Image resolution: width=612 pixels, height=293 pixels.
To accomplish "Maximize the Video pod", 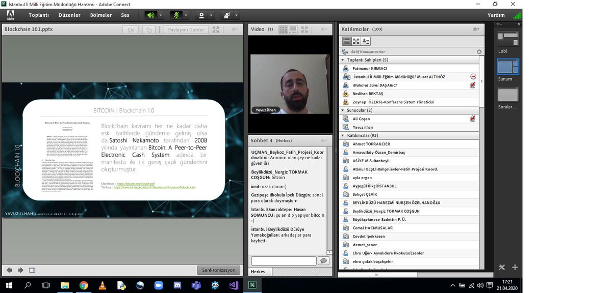I will [x=304, y=30].
